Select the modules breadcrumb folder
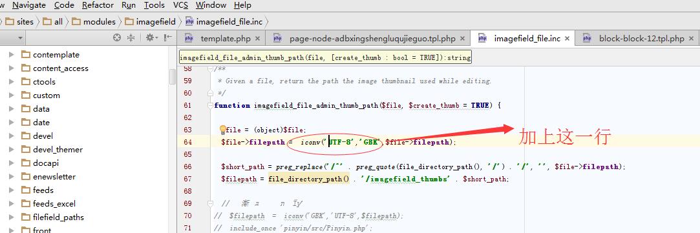This screenshot has width=700, height=233. pyautogui.click(x=94, y=21)
